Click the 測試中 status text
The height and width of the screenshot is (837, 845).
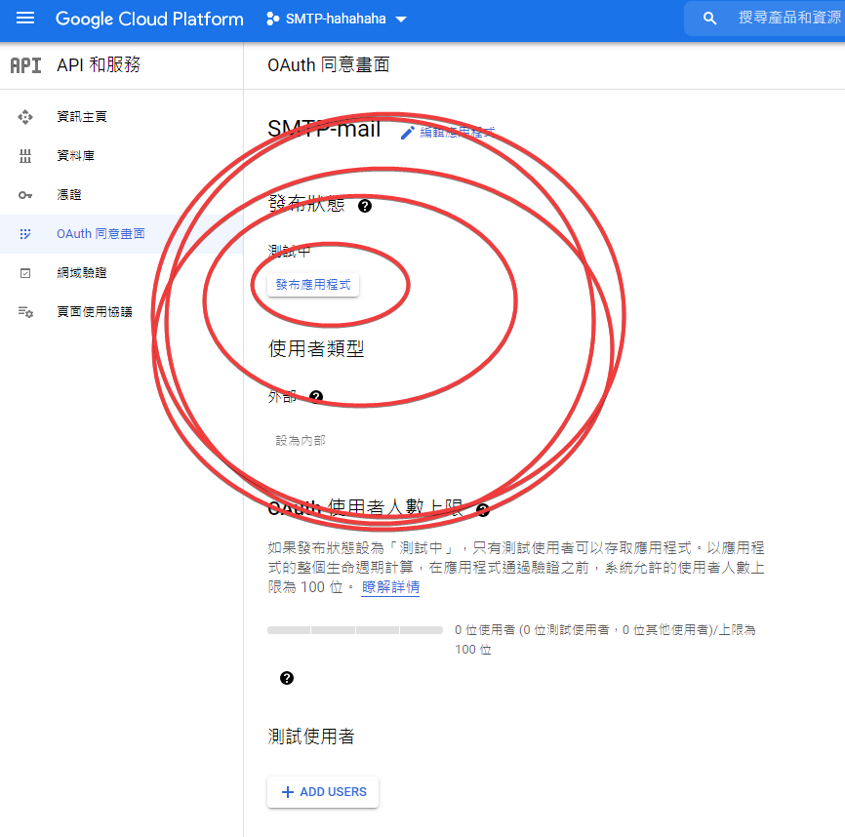290,251
